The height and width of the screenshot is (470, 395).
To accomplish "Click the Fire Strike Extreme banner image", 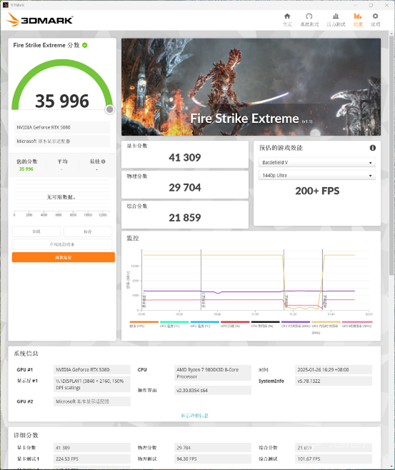I will [x=251, y=87].
